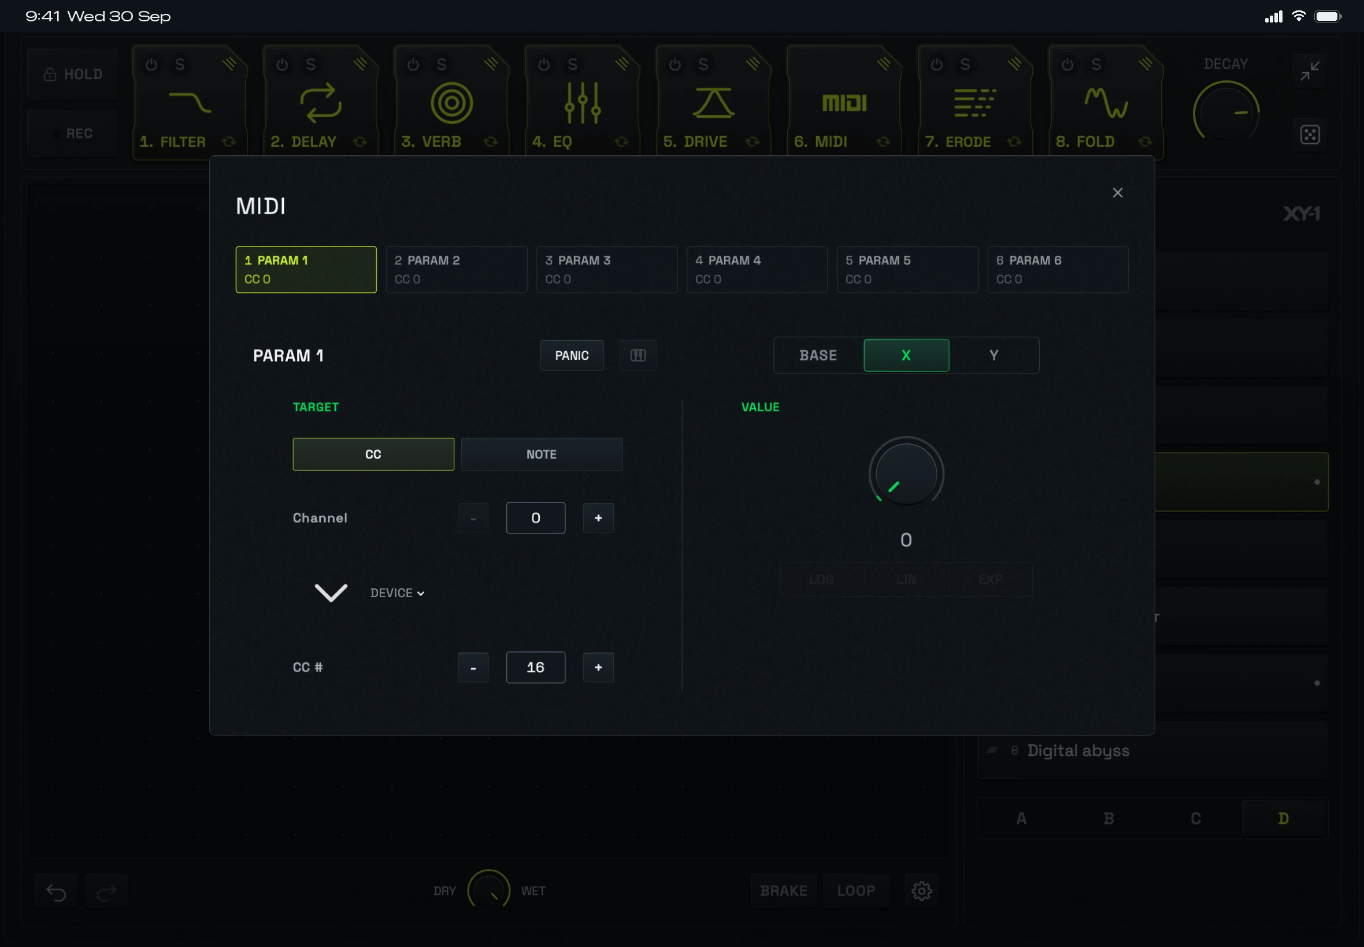Select the PARAM 6 tab
The image size is (1364, 947).
coord(1058,270)
